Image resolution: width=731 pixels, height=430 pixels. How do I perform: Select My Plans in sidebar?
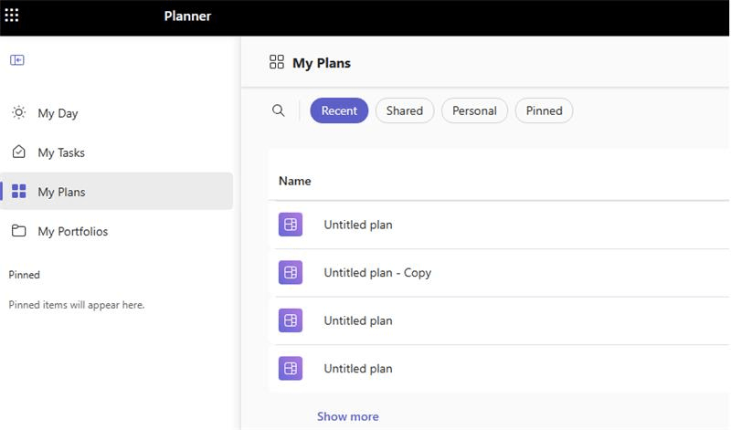point(117,192)
